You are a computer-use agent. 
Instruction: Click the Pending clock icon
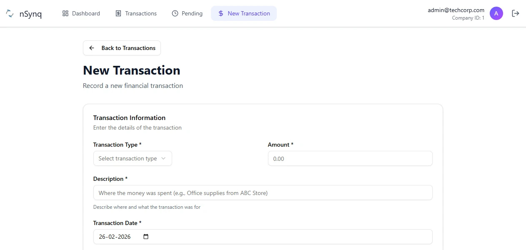click(x=174, y=13)
